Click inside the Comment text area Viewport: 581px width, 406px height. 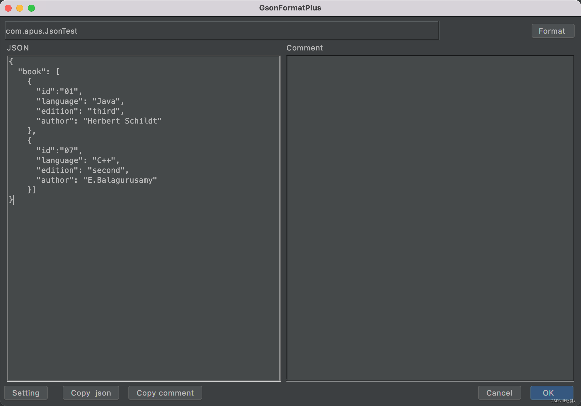coord(430,218)
